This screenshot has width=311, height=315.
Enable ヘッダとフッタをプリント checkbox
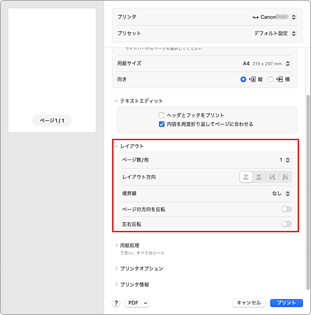click(x=162, y=115)
